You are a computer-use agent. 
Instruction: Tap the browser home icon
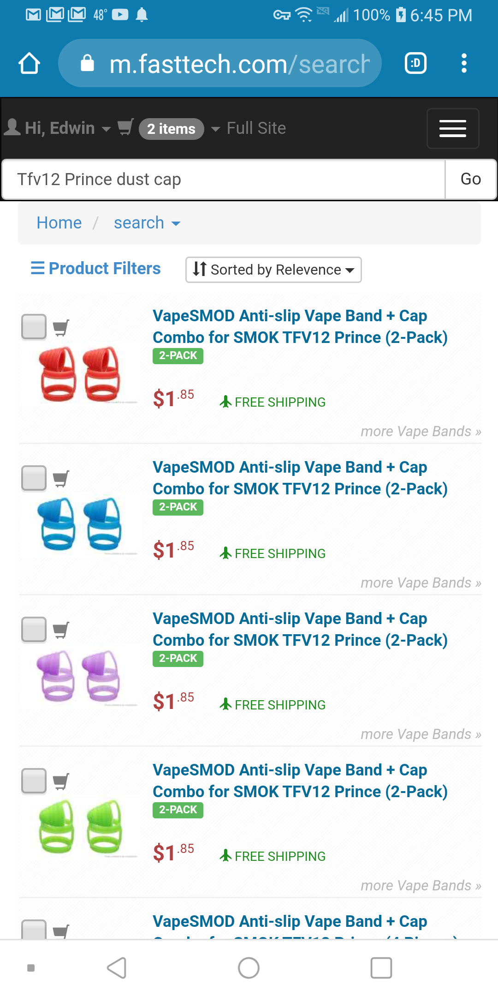[x=29, y=63]
